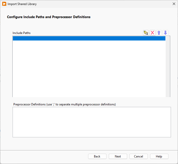The width and height of the screenshot is (178, 164).
Task: Click blank dialog space left of Back button
Action: pyautogui.click(x=45, y=156)
